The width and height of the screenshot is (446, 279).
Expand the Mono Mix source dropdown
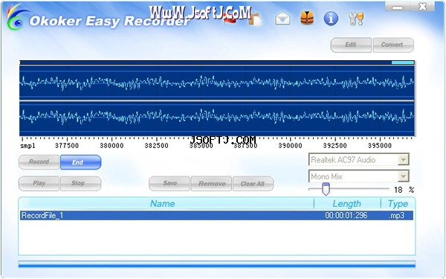(403, 176)
